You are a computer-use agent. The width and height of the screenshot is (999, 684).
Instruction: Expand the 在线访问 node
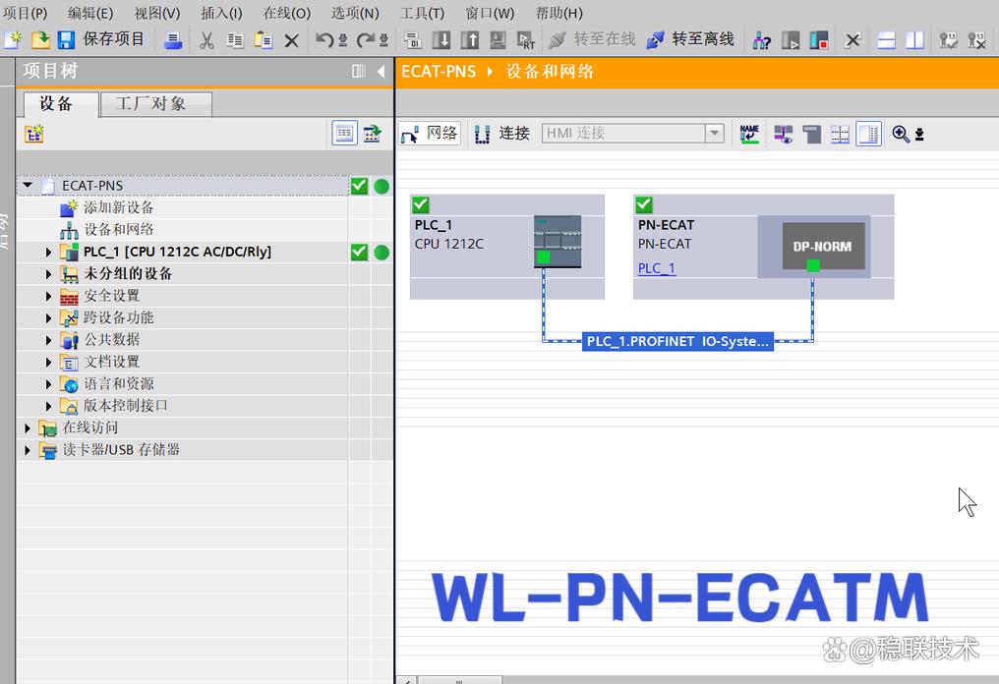coord(27,427)
